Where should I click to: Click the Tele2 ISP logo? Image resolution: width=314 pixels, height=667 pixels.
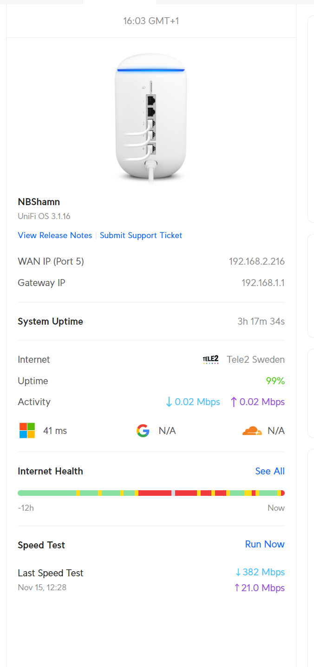(x=211, y=360)
